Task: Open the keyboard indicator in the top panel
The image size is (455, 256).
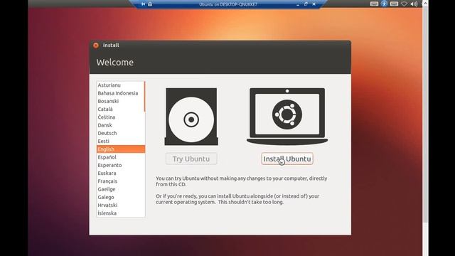Action: 374,4
